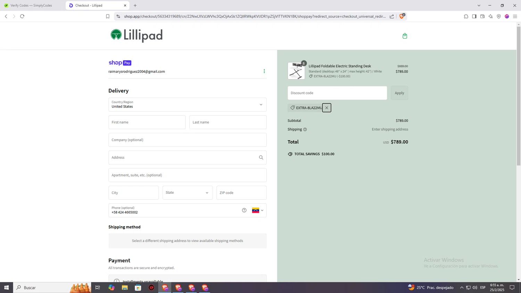Open the notifications center icon

512,287
